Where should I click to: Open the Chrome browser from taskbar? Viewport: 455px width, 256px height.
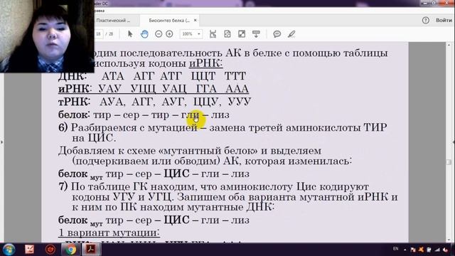point(70,250)
